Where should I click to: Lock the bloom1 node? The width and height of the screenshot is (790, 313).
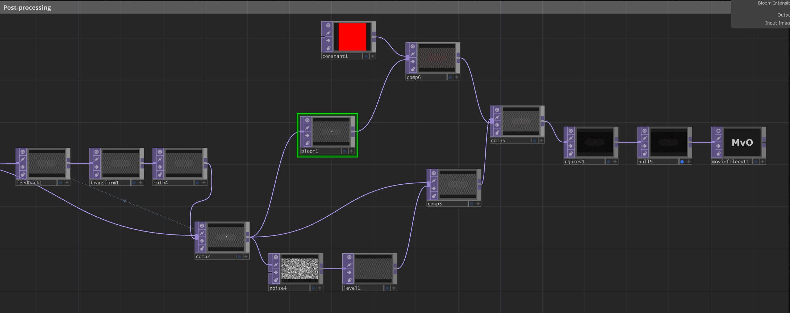(x=307, y=143)
